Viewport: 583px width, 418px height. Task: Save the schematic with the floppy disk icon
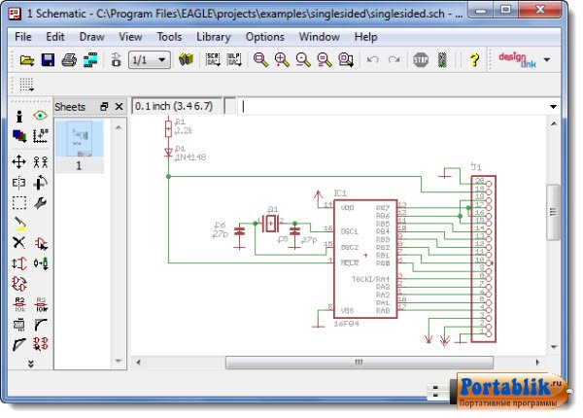(48, 60)
